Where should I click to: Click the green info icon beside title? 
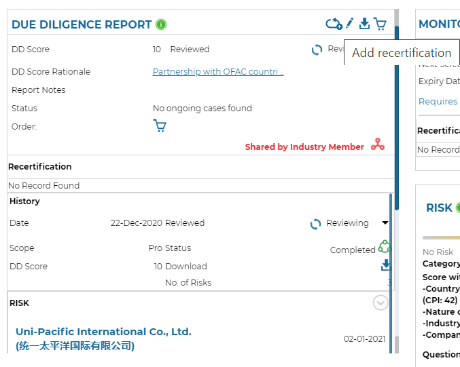click(x=161, y=24)
